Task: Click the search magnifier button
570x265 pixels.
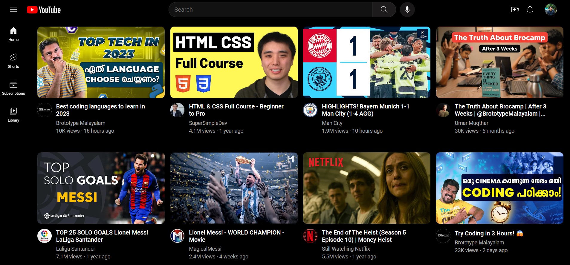Action: [384, 10]
